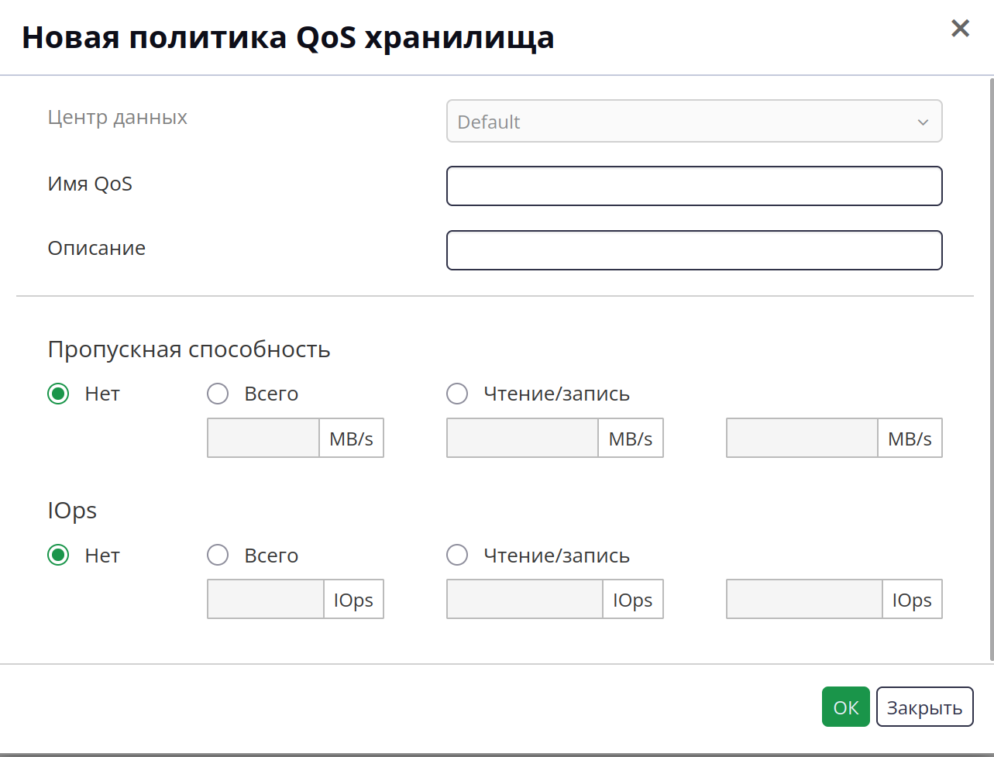Viewport: 994px width, 757px height.
Task: Click the last IOps field
Action: tap(804, 600)
